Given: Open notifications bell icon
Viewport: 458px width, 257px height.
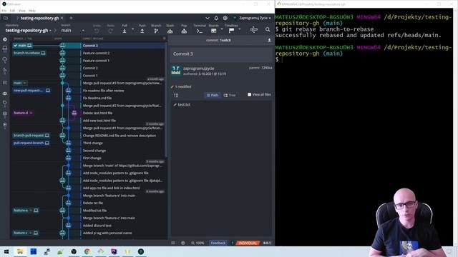Looking at the screenshot, I should (x=216, y=18).
